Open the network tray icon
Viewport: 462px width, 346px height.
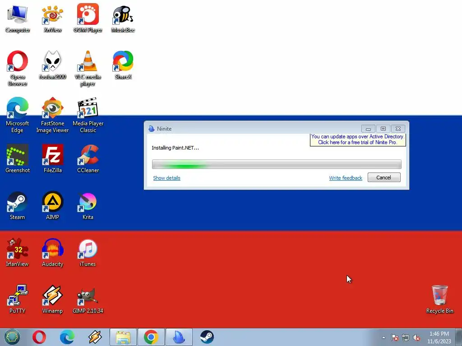point(406,337)
